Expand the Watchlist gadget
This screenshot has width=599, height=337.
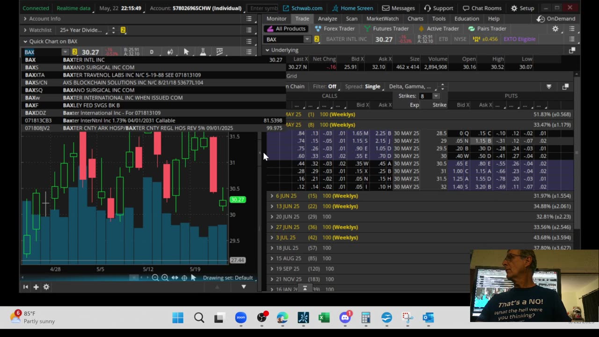(x=25, y=30)
